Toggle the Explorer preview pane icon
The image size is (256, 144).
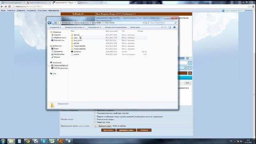(170, 27)
